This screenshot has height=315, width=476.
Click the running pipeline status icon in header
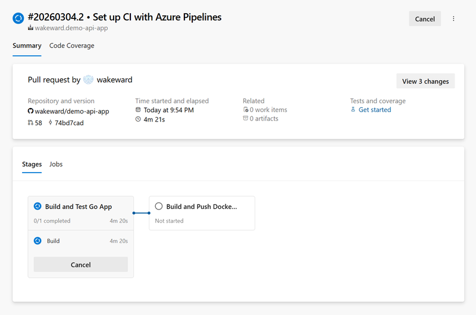coord(18,18)
